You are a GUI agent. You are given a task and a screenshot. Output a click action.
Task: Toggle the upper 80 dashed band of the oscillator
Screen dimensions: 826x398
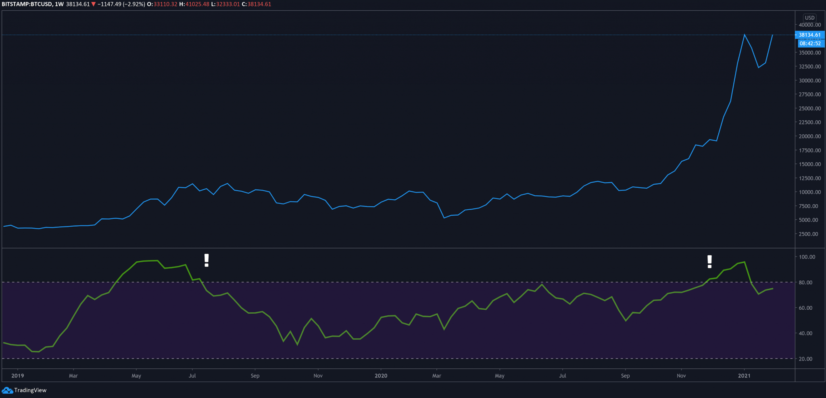coord(363,282)
